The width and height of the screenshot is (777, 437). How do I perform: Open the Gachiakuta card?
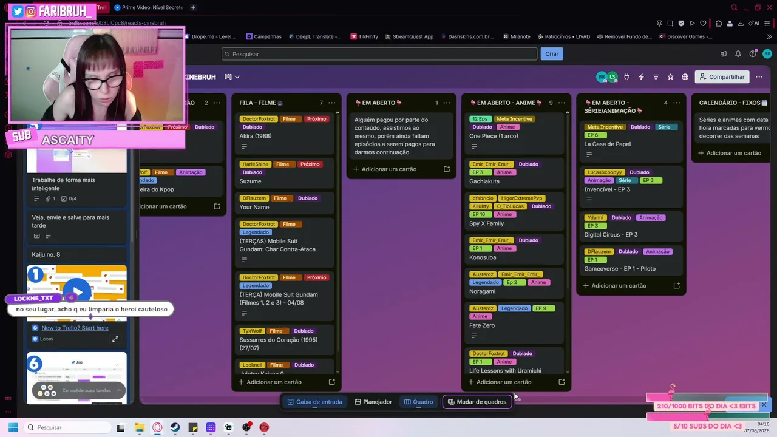pyautogui.click(x=515, y=173)
